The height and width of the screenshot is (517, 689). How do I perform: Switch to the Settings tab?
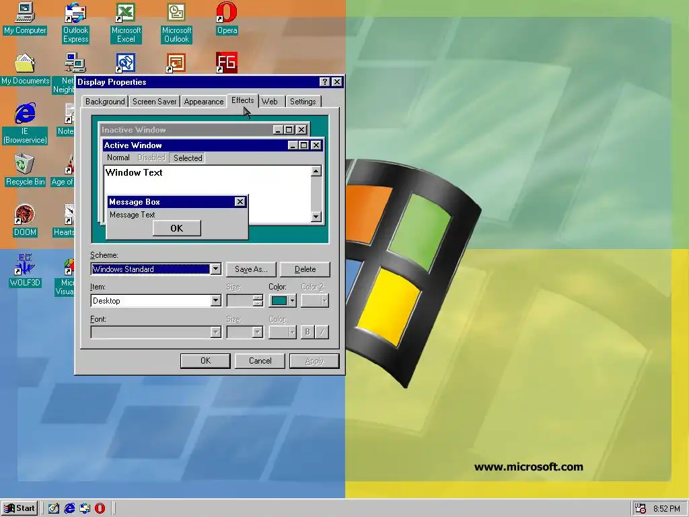point(303,102)
